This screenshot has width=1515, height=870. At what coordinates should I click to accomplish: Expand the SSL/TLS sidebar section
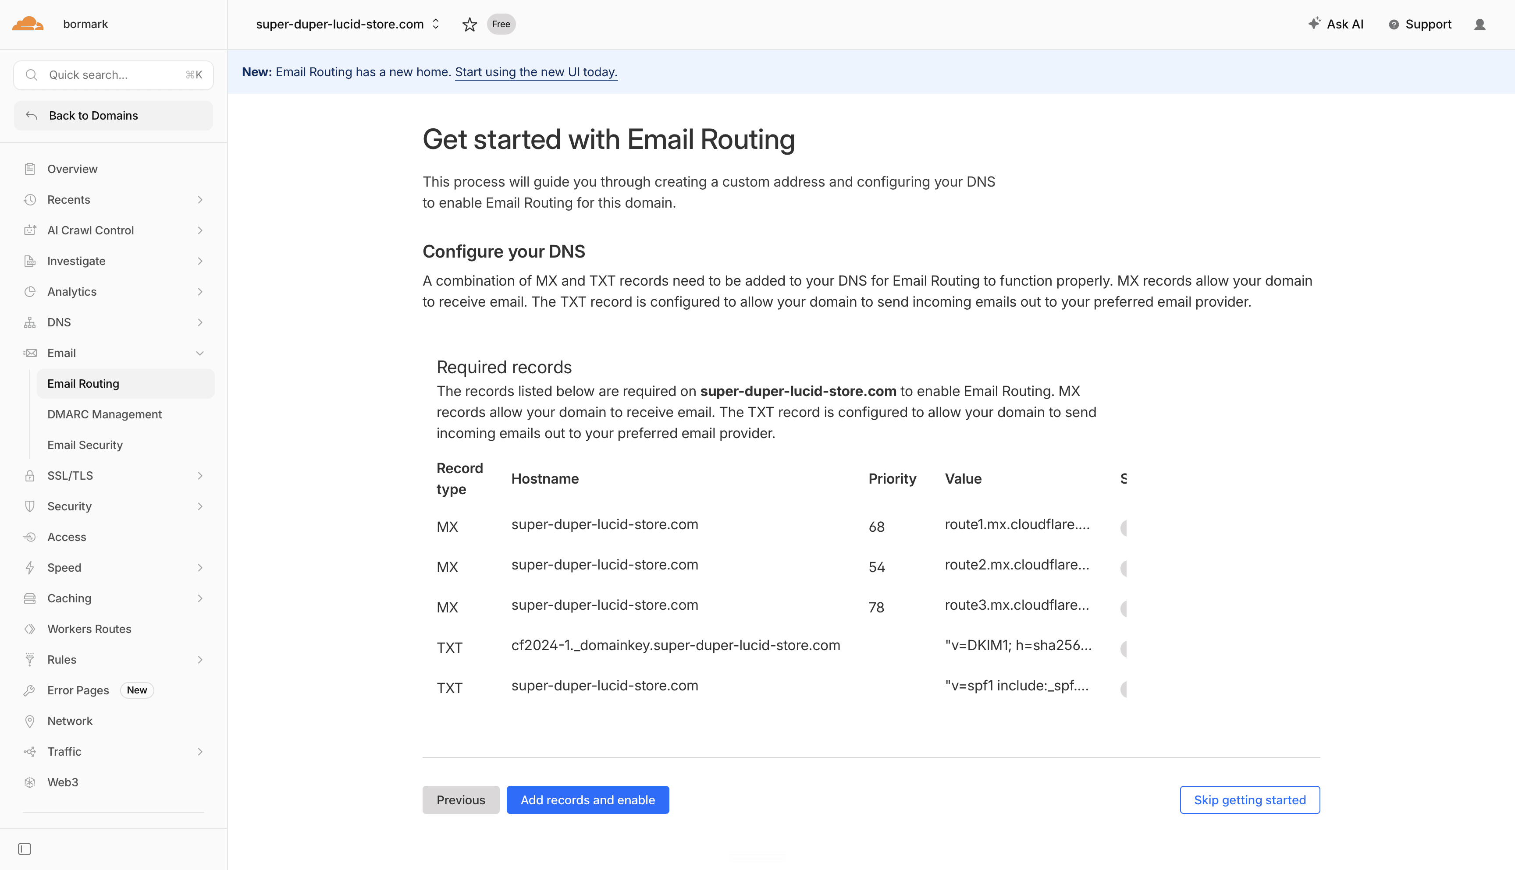coord(114,476)
